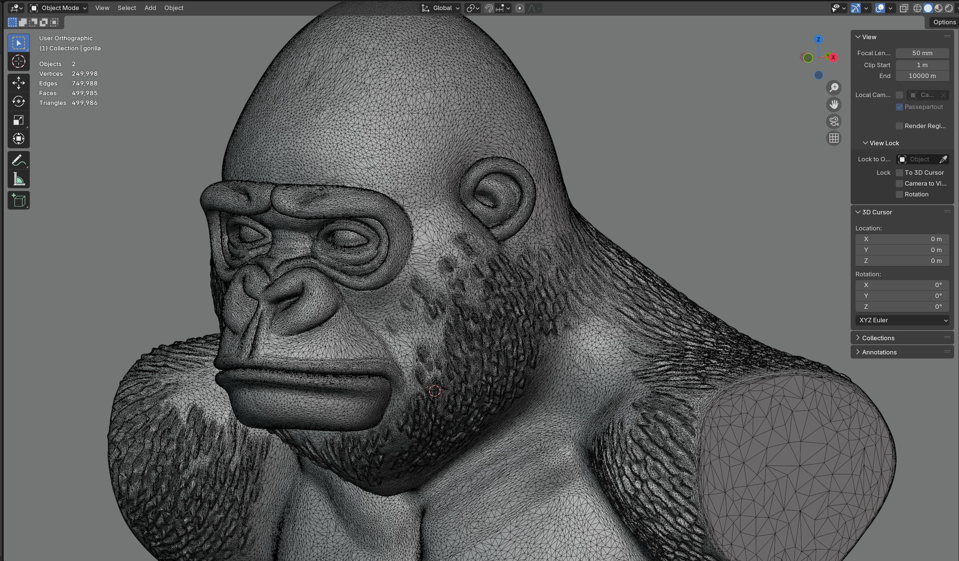Click the Add Cube tool
The height and width of the screenshot is (561, 959).
click(18, 200)
